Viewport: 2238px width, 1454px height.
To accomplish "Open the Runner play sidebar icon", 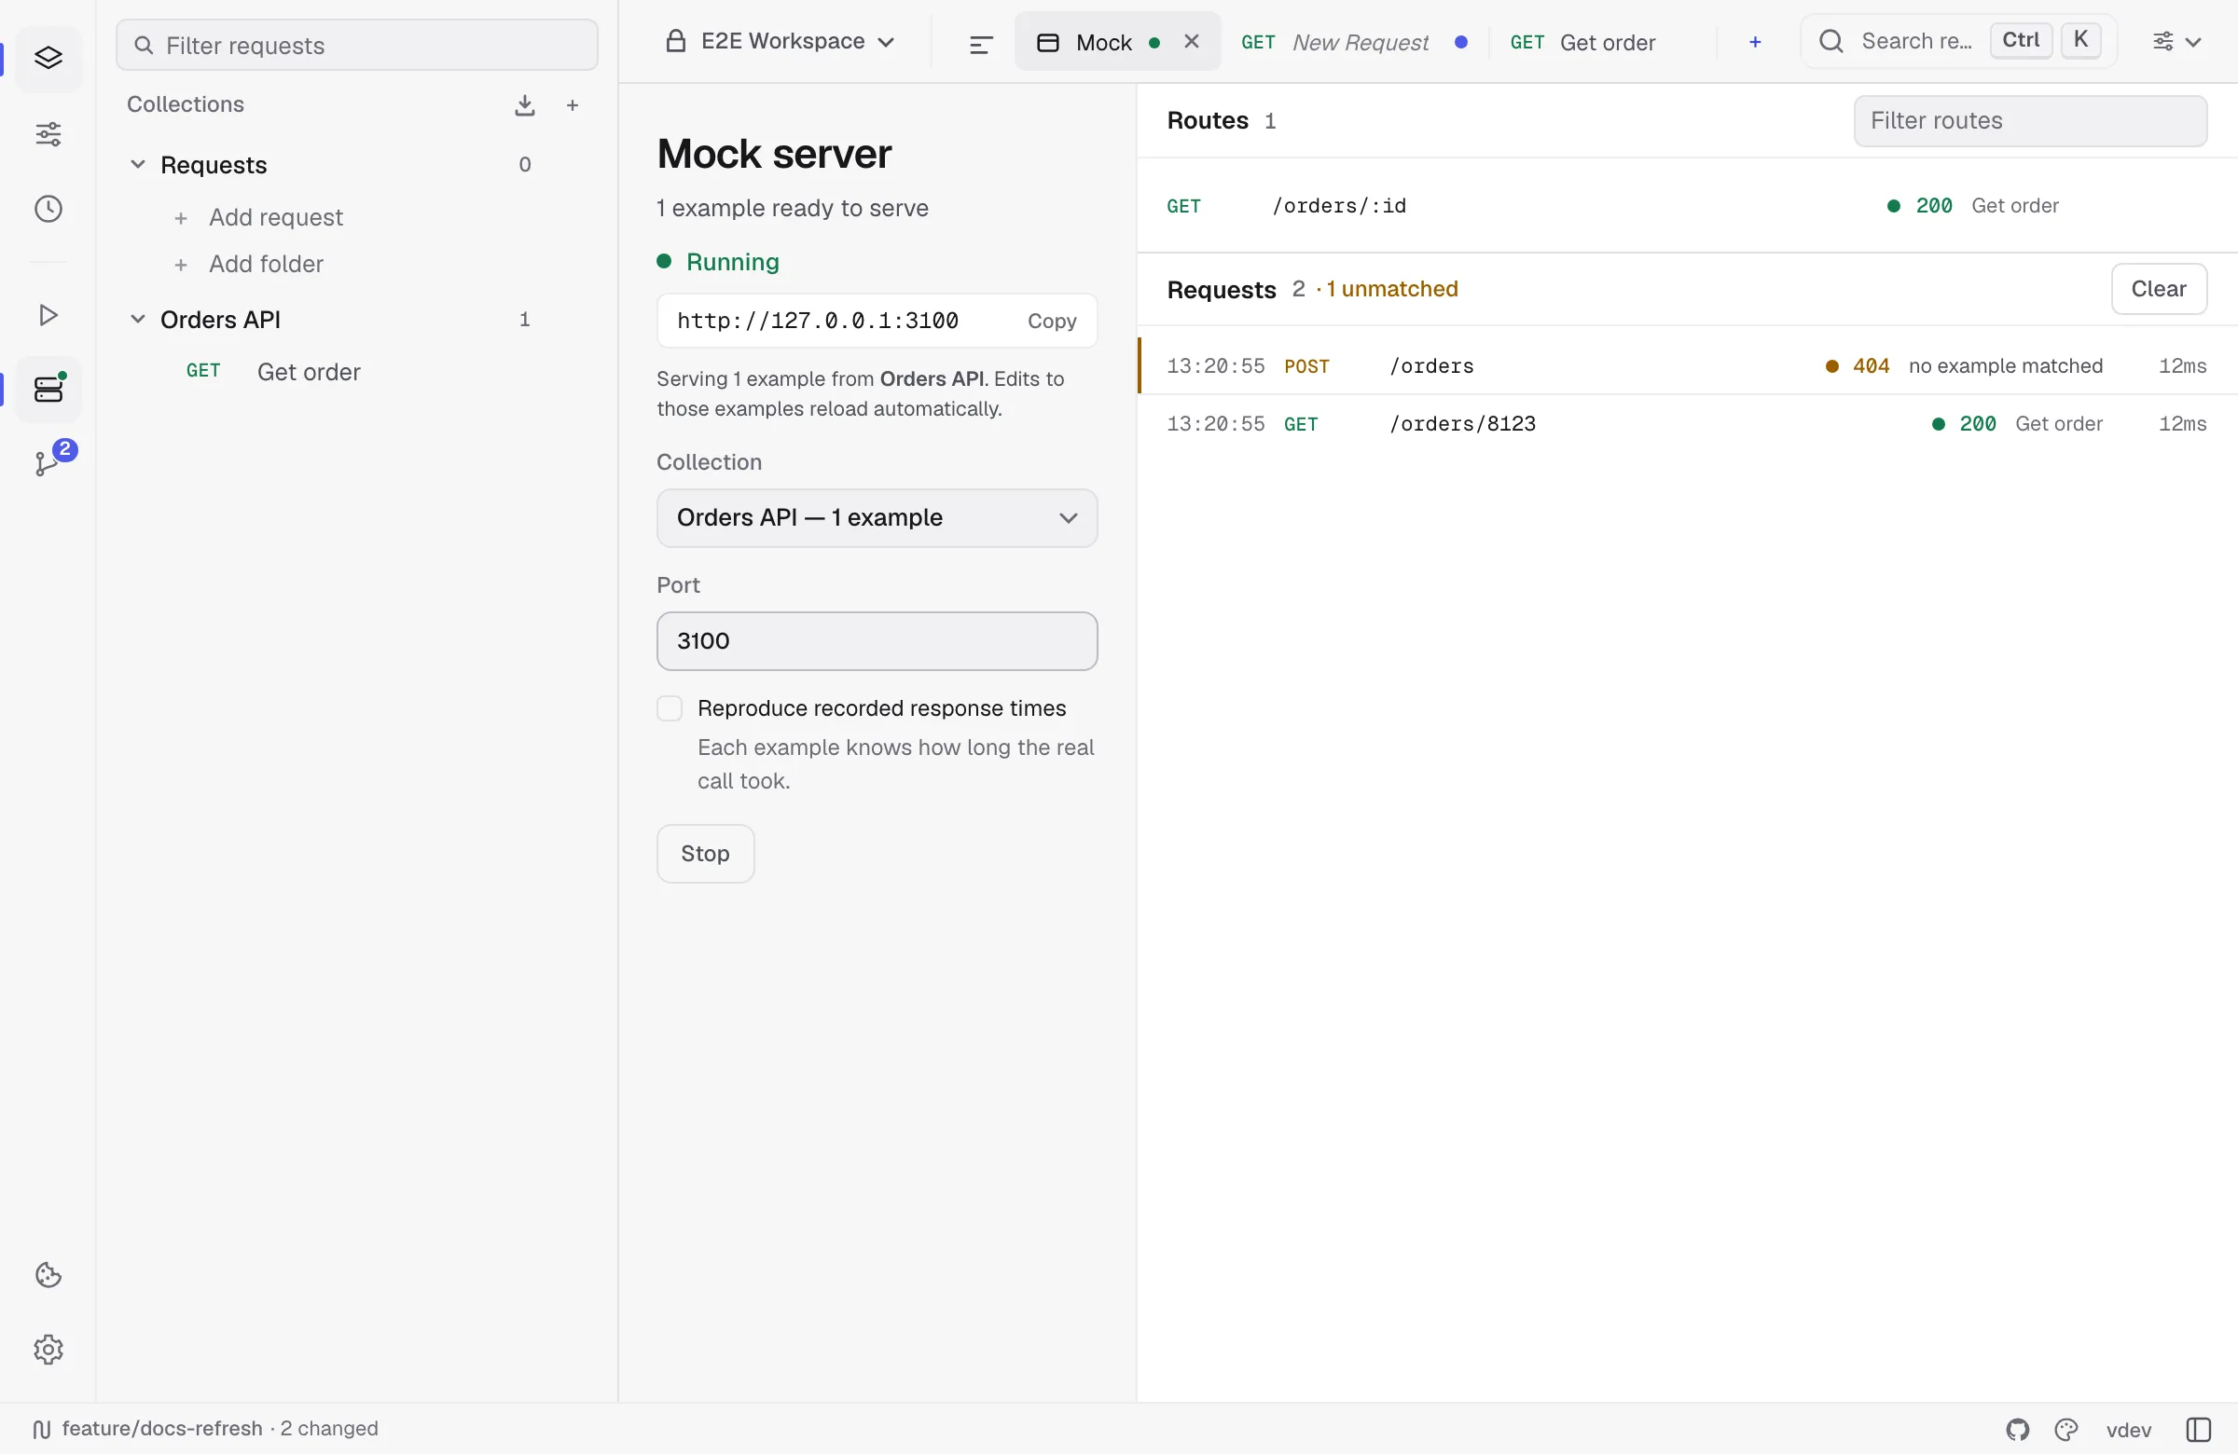I will tap(48, 315).
